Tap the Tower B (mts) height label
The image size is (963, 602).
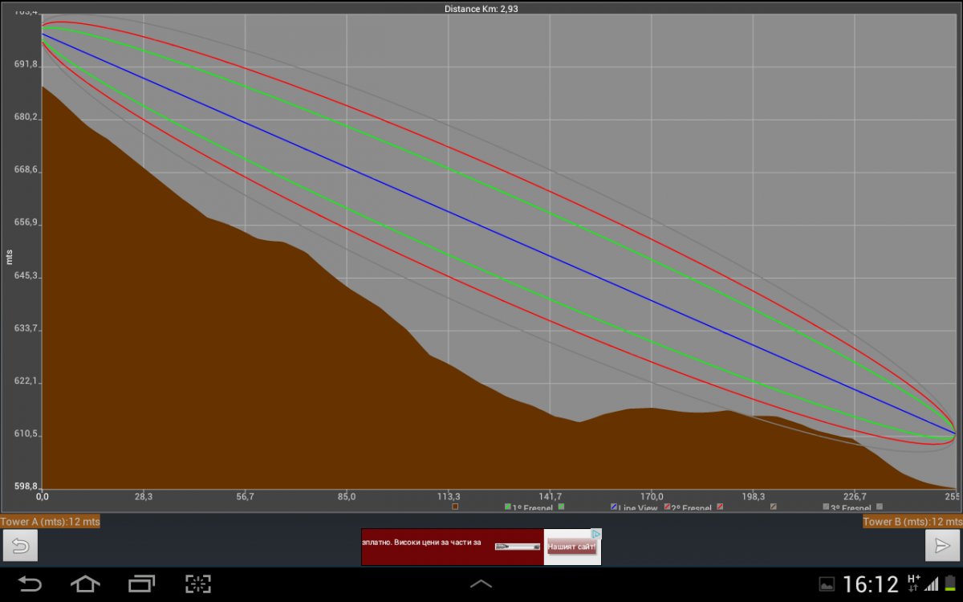pyautogui.click(x=912, y=522)
